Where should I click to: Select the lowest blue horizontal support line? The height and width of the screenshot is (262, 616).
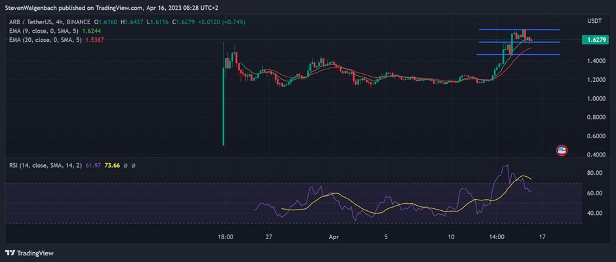point(518,54)
